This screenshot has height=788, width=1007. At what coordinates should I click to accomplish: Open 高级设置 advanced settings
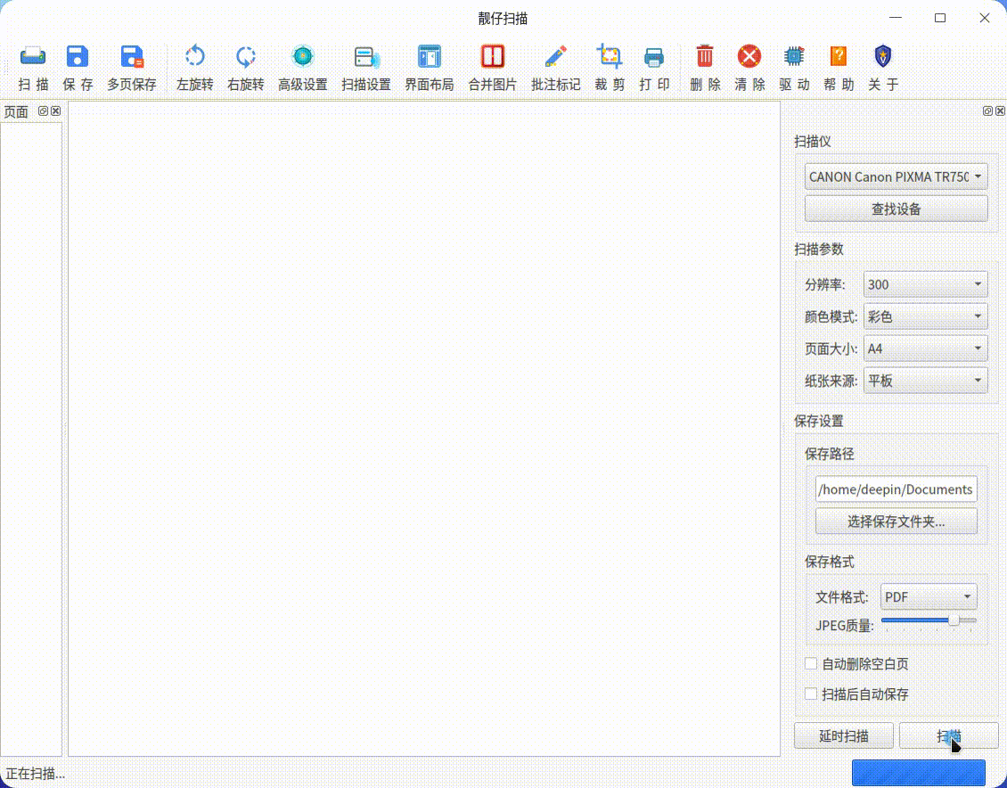pos(302,68)
